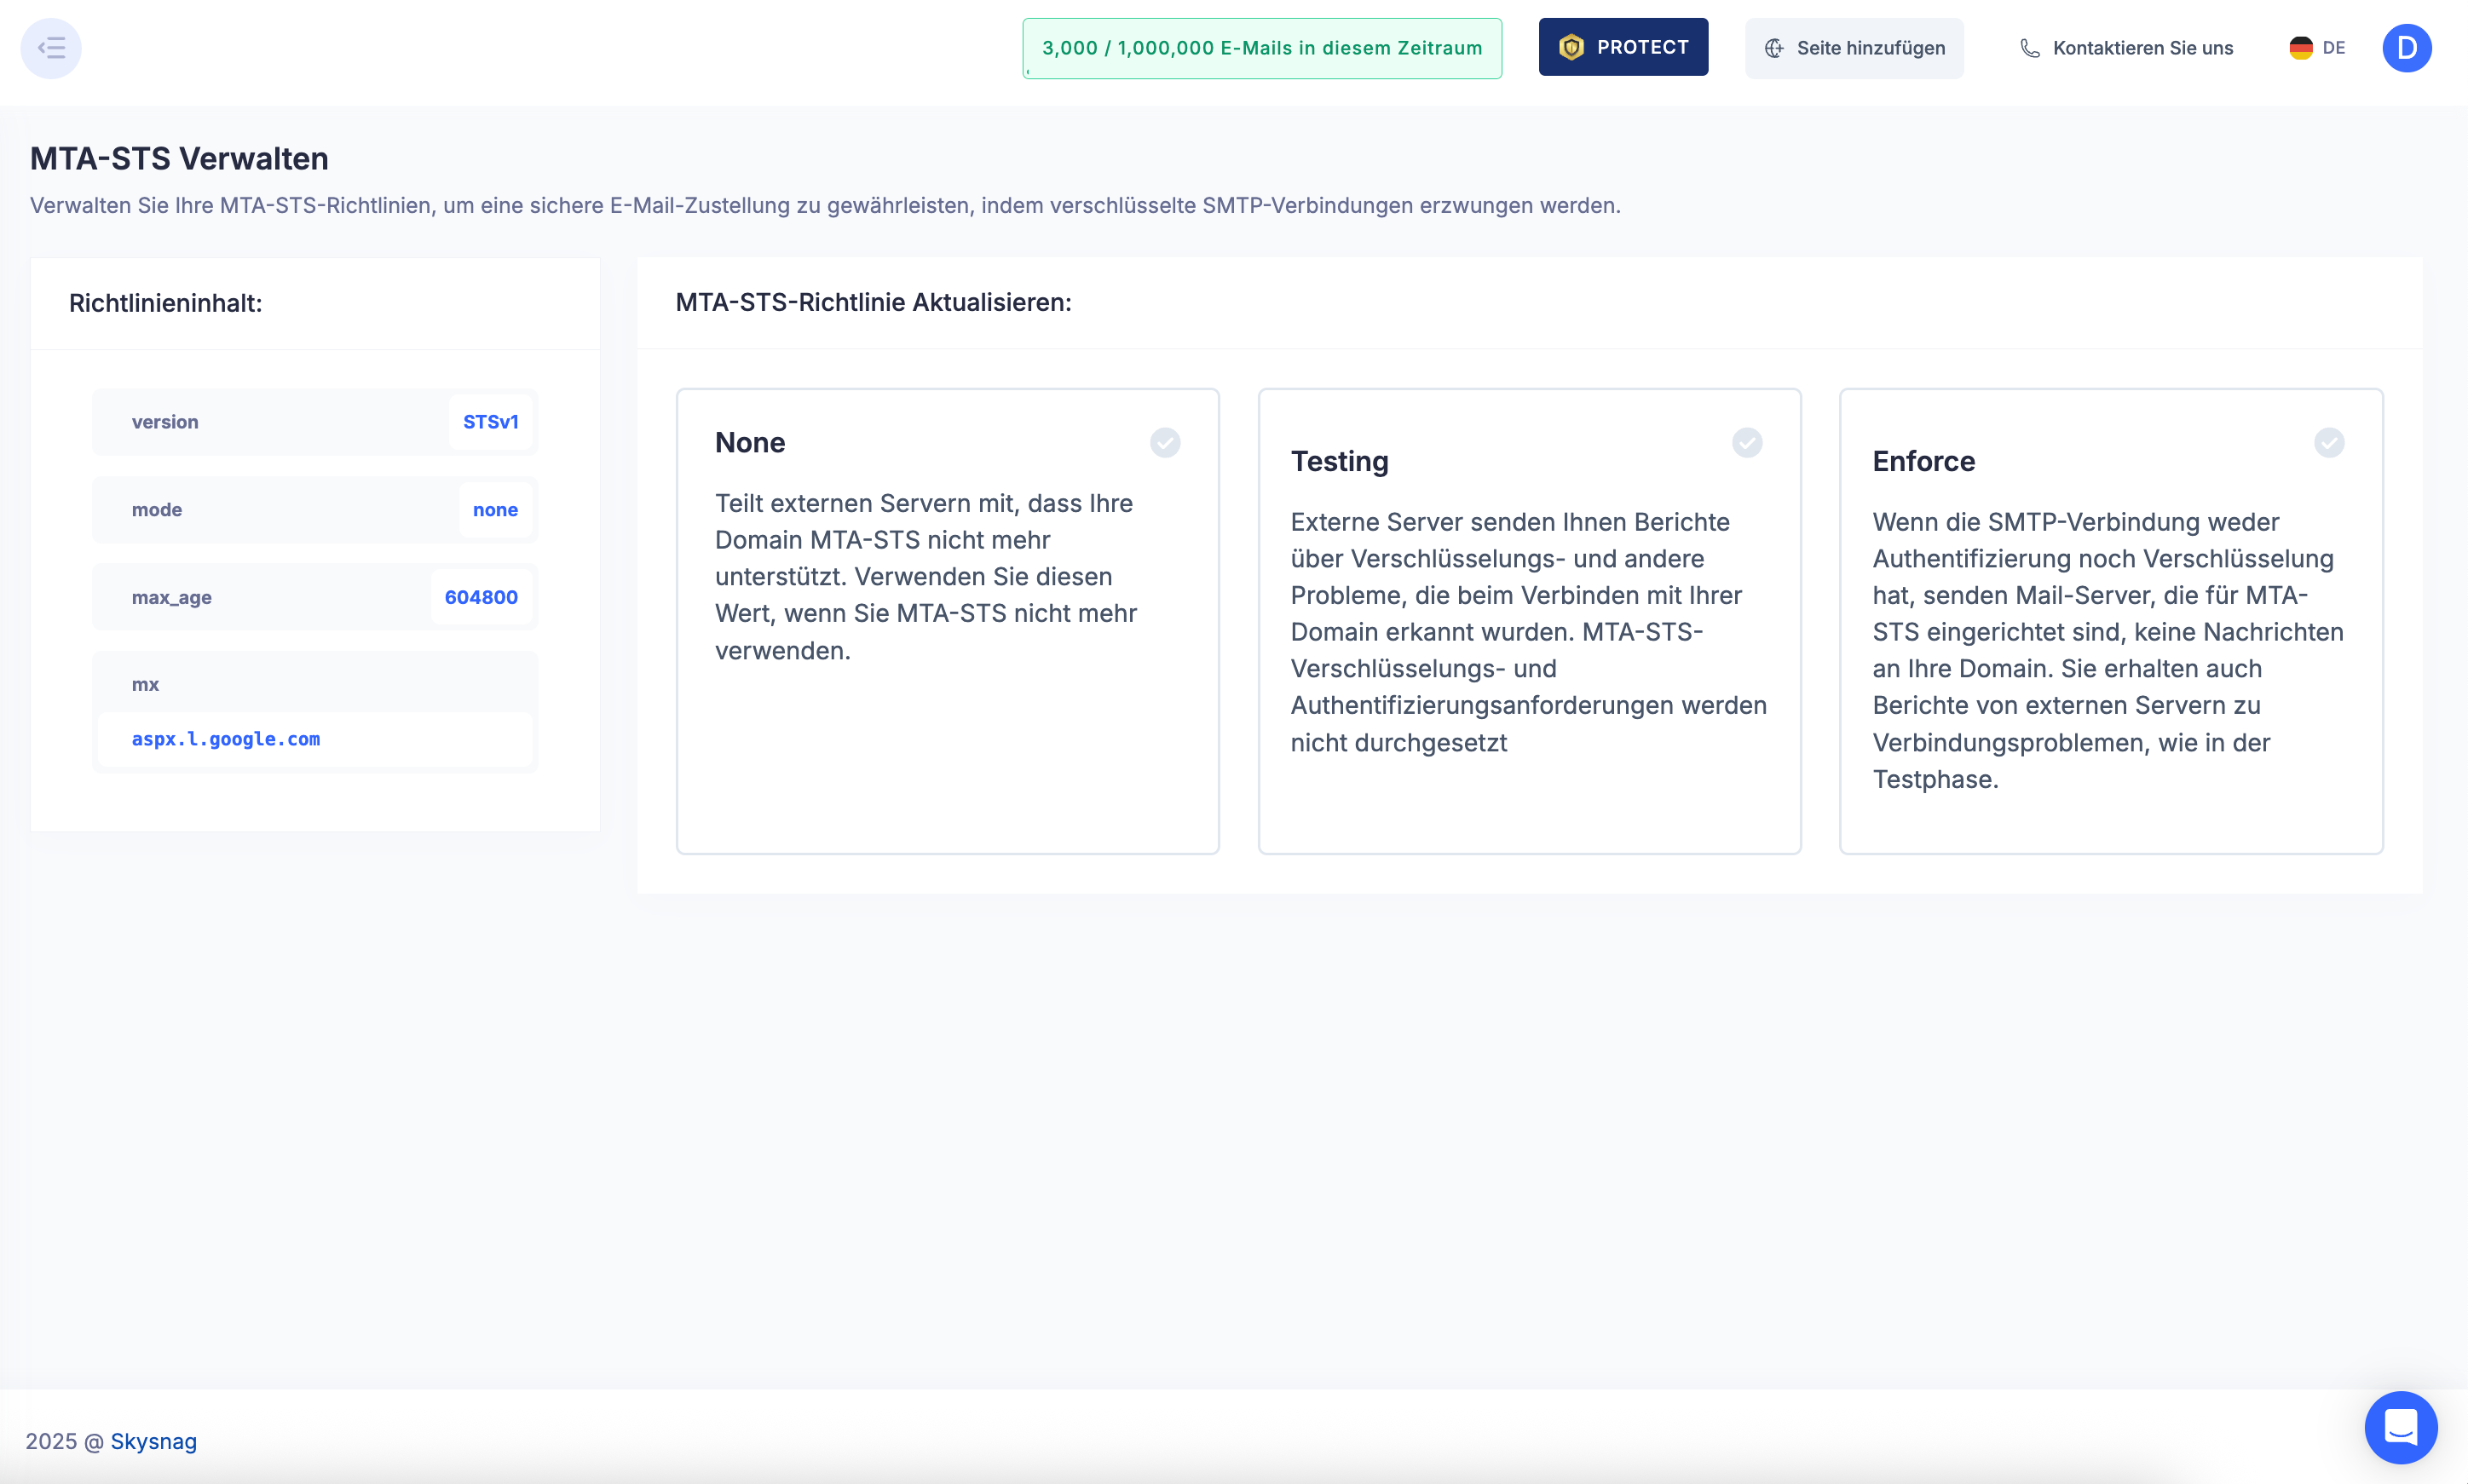Viewport: 2468px width, 1484px height.
Task: Click the PROTECT shield icon
Action: pyautogui.click(x=1571, y=47)
